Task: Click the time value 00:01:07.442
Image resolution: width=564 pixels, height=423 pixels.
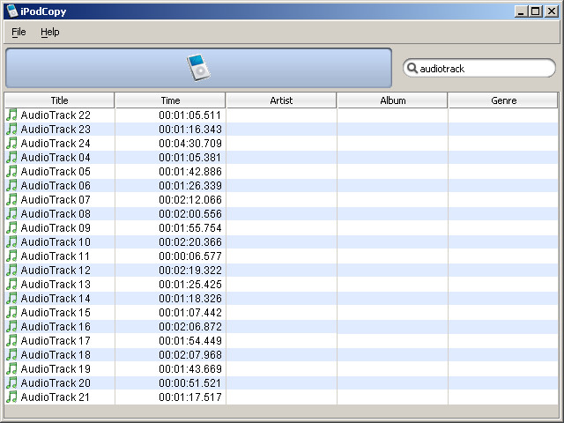Action: coord(190,312)
